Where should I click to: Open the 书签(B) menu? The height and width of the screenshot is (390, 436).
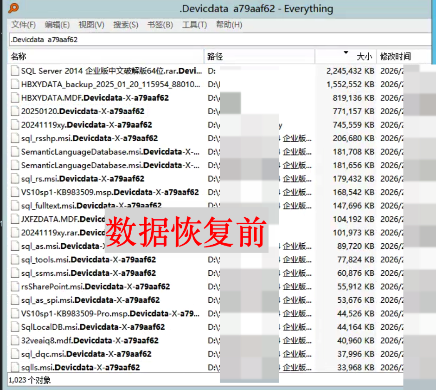(160, 25)
